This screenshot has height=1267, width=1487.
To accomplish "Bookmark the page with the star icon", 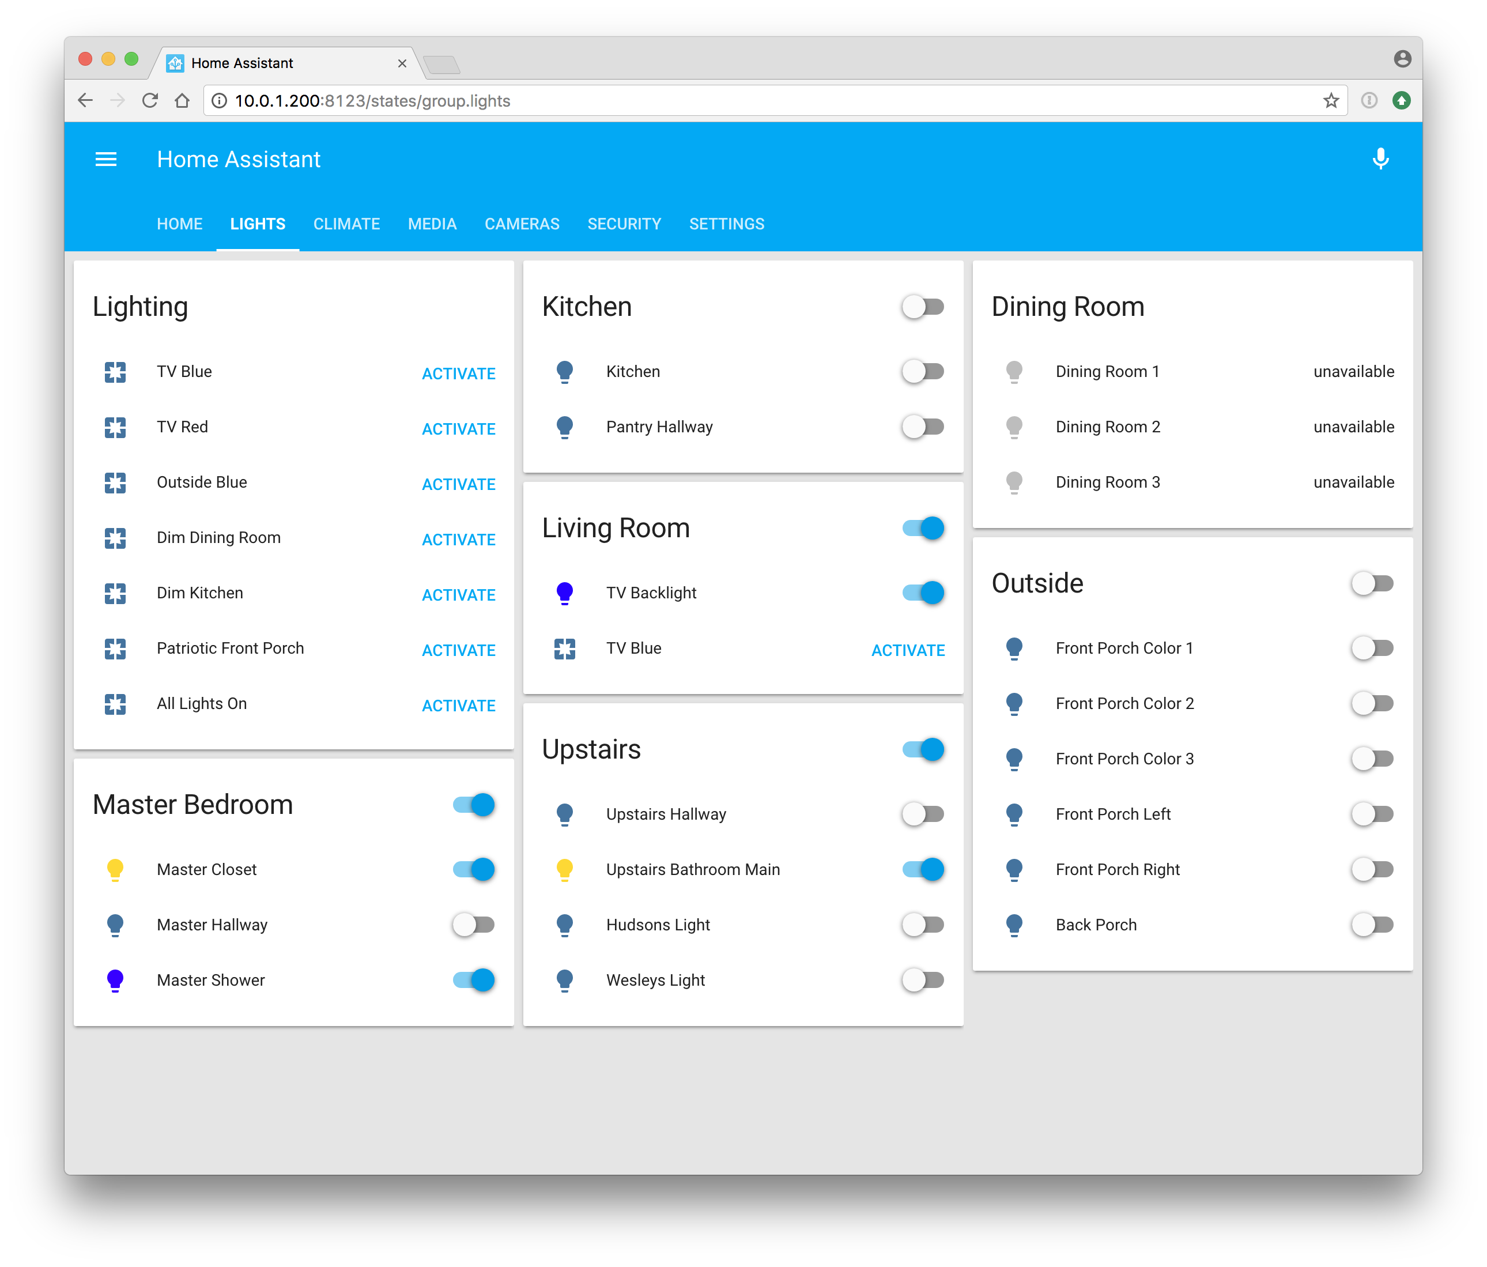I will [1331, 100].
